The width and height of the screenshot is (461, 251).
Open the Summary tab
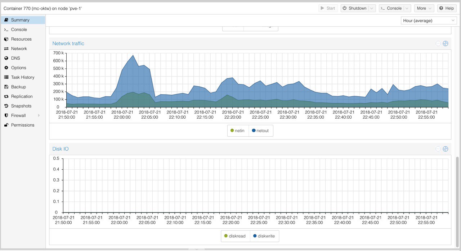pos(23,20)
